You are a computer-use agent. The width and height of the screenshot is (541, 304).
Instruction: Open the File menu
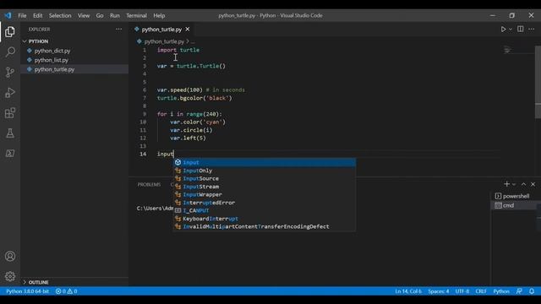point(22,15)
